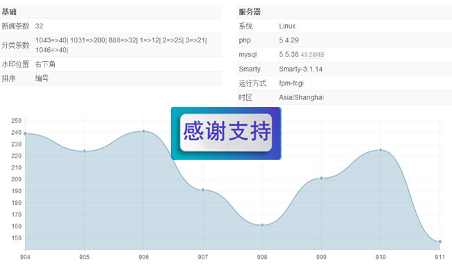The height and width of the screenshot is (266, 452).
Task: Click the chart data point at 904
Action: [25, 133]
